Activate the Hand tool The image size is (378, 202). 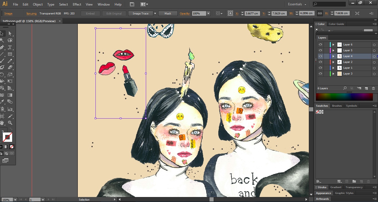2,123
